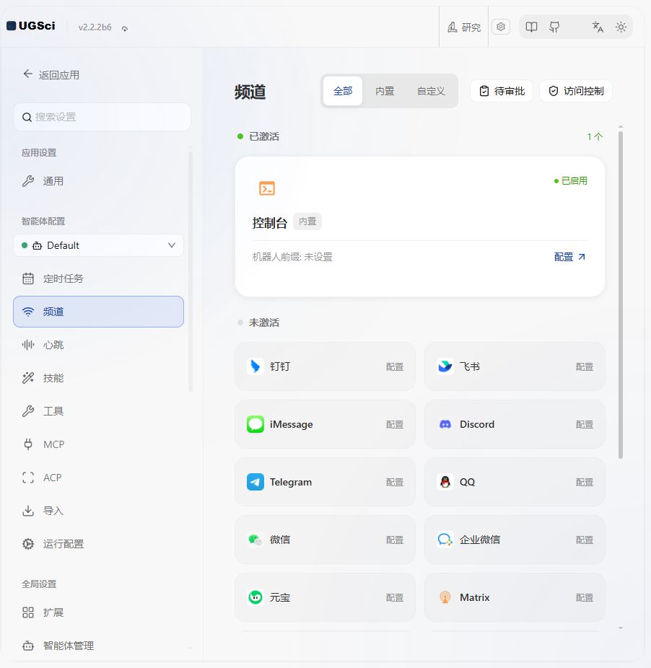Click the 内置 tag beside 控制台
This screenshot has width=651, height=668.
pos(307,221)
